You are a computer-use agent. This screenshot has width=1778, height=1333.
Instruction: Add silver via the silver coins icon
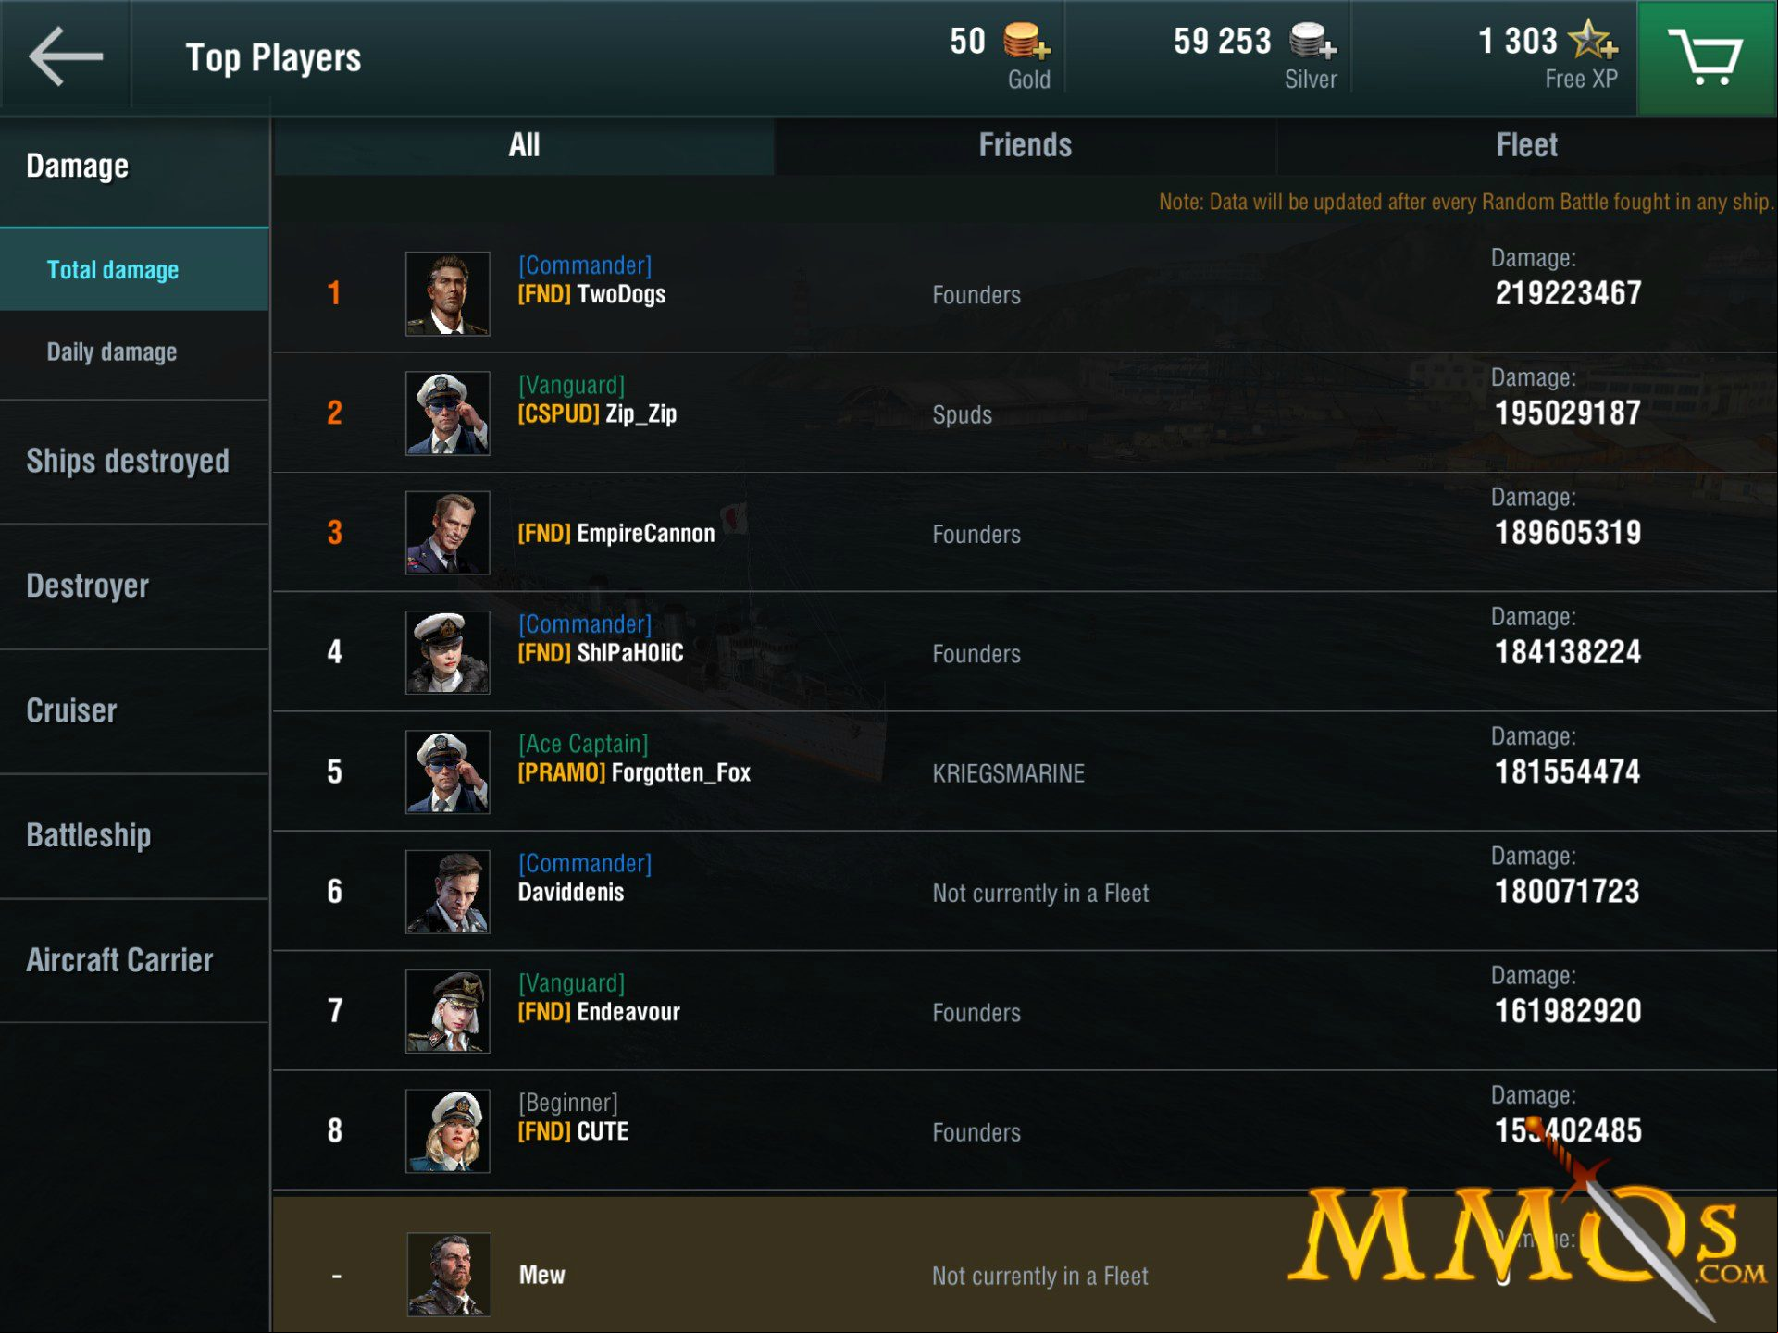[x=1312, y=42]
